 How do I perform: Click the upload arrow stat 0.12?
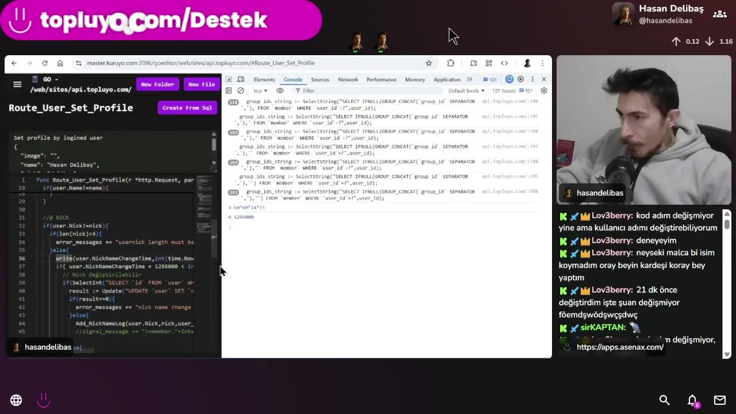[685, 41]
